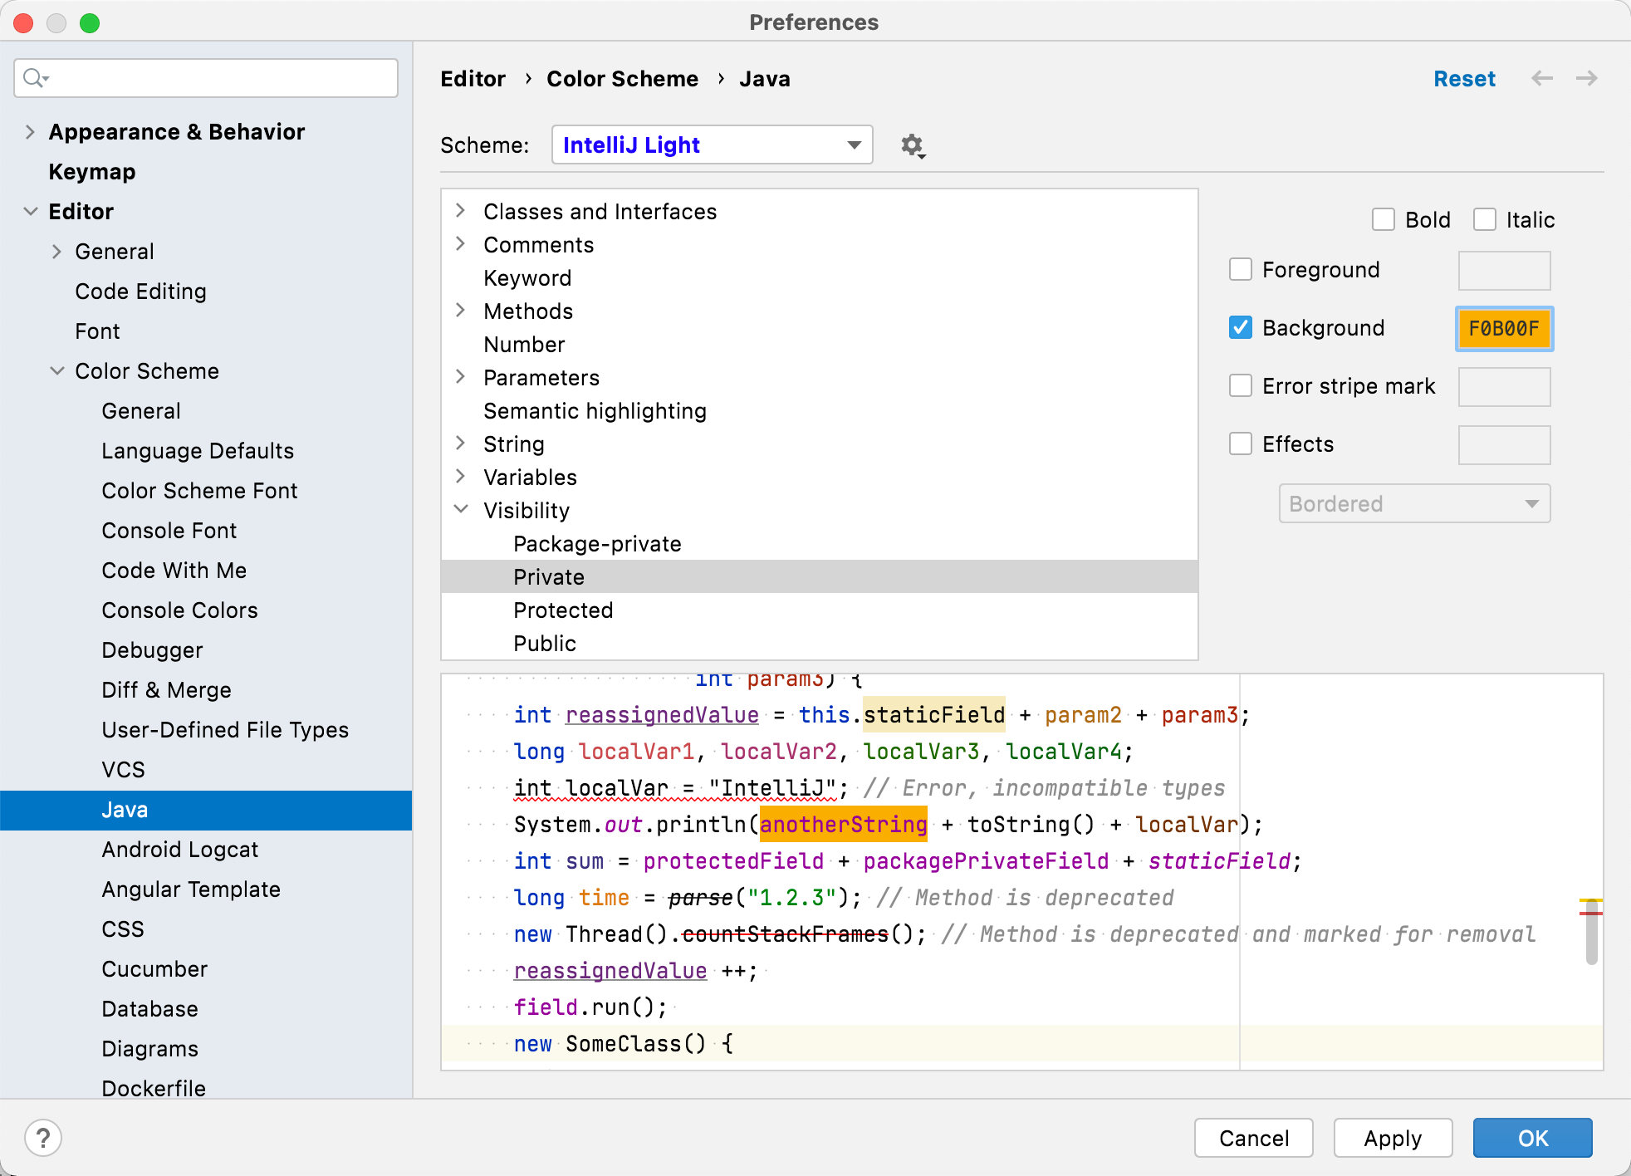Click OK to apply preferences changes
This screenshot has width=1631, height=1176.
point(1534,1138)
